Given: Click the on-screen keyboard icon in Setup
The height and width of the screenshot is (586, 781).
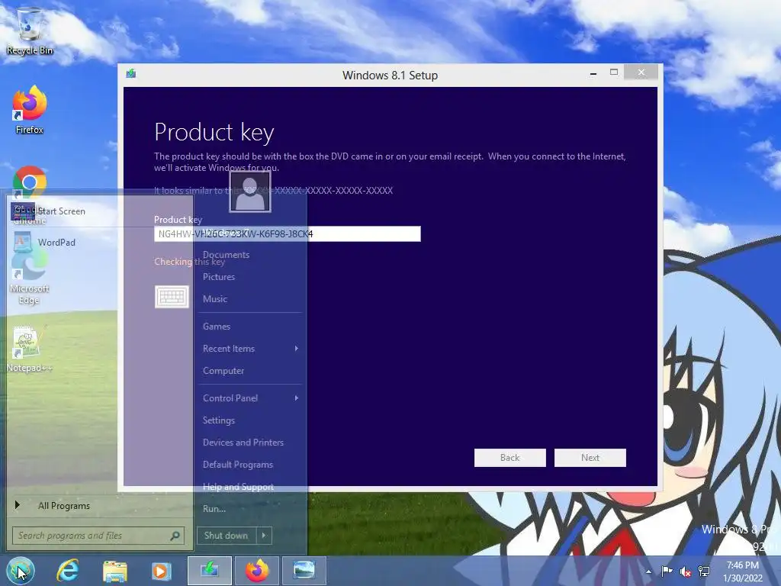Looking at the screenshot, I should tap(172, 297).
